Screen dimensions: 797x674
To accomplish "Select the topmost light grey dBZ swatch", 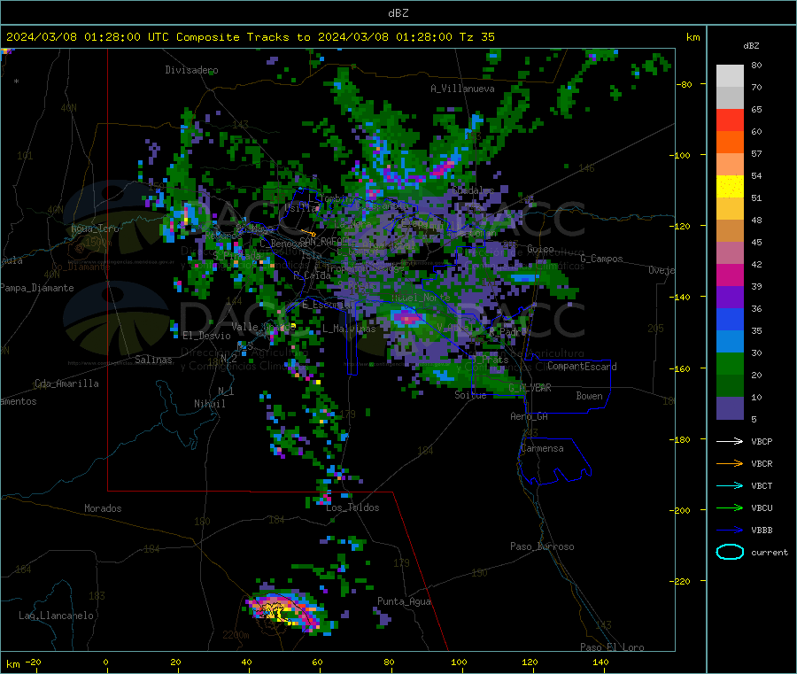I will tap(730, 76).
